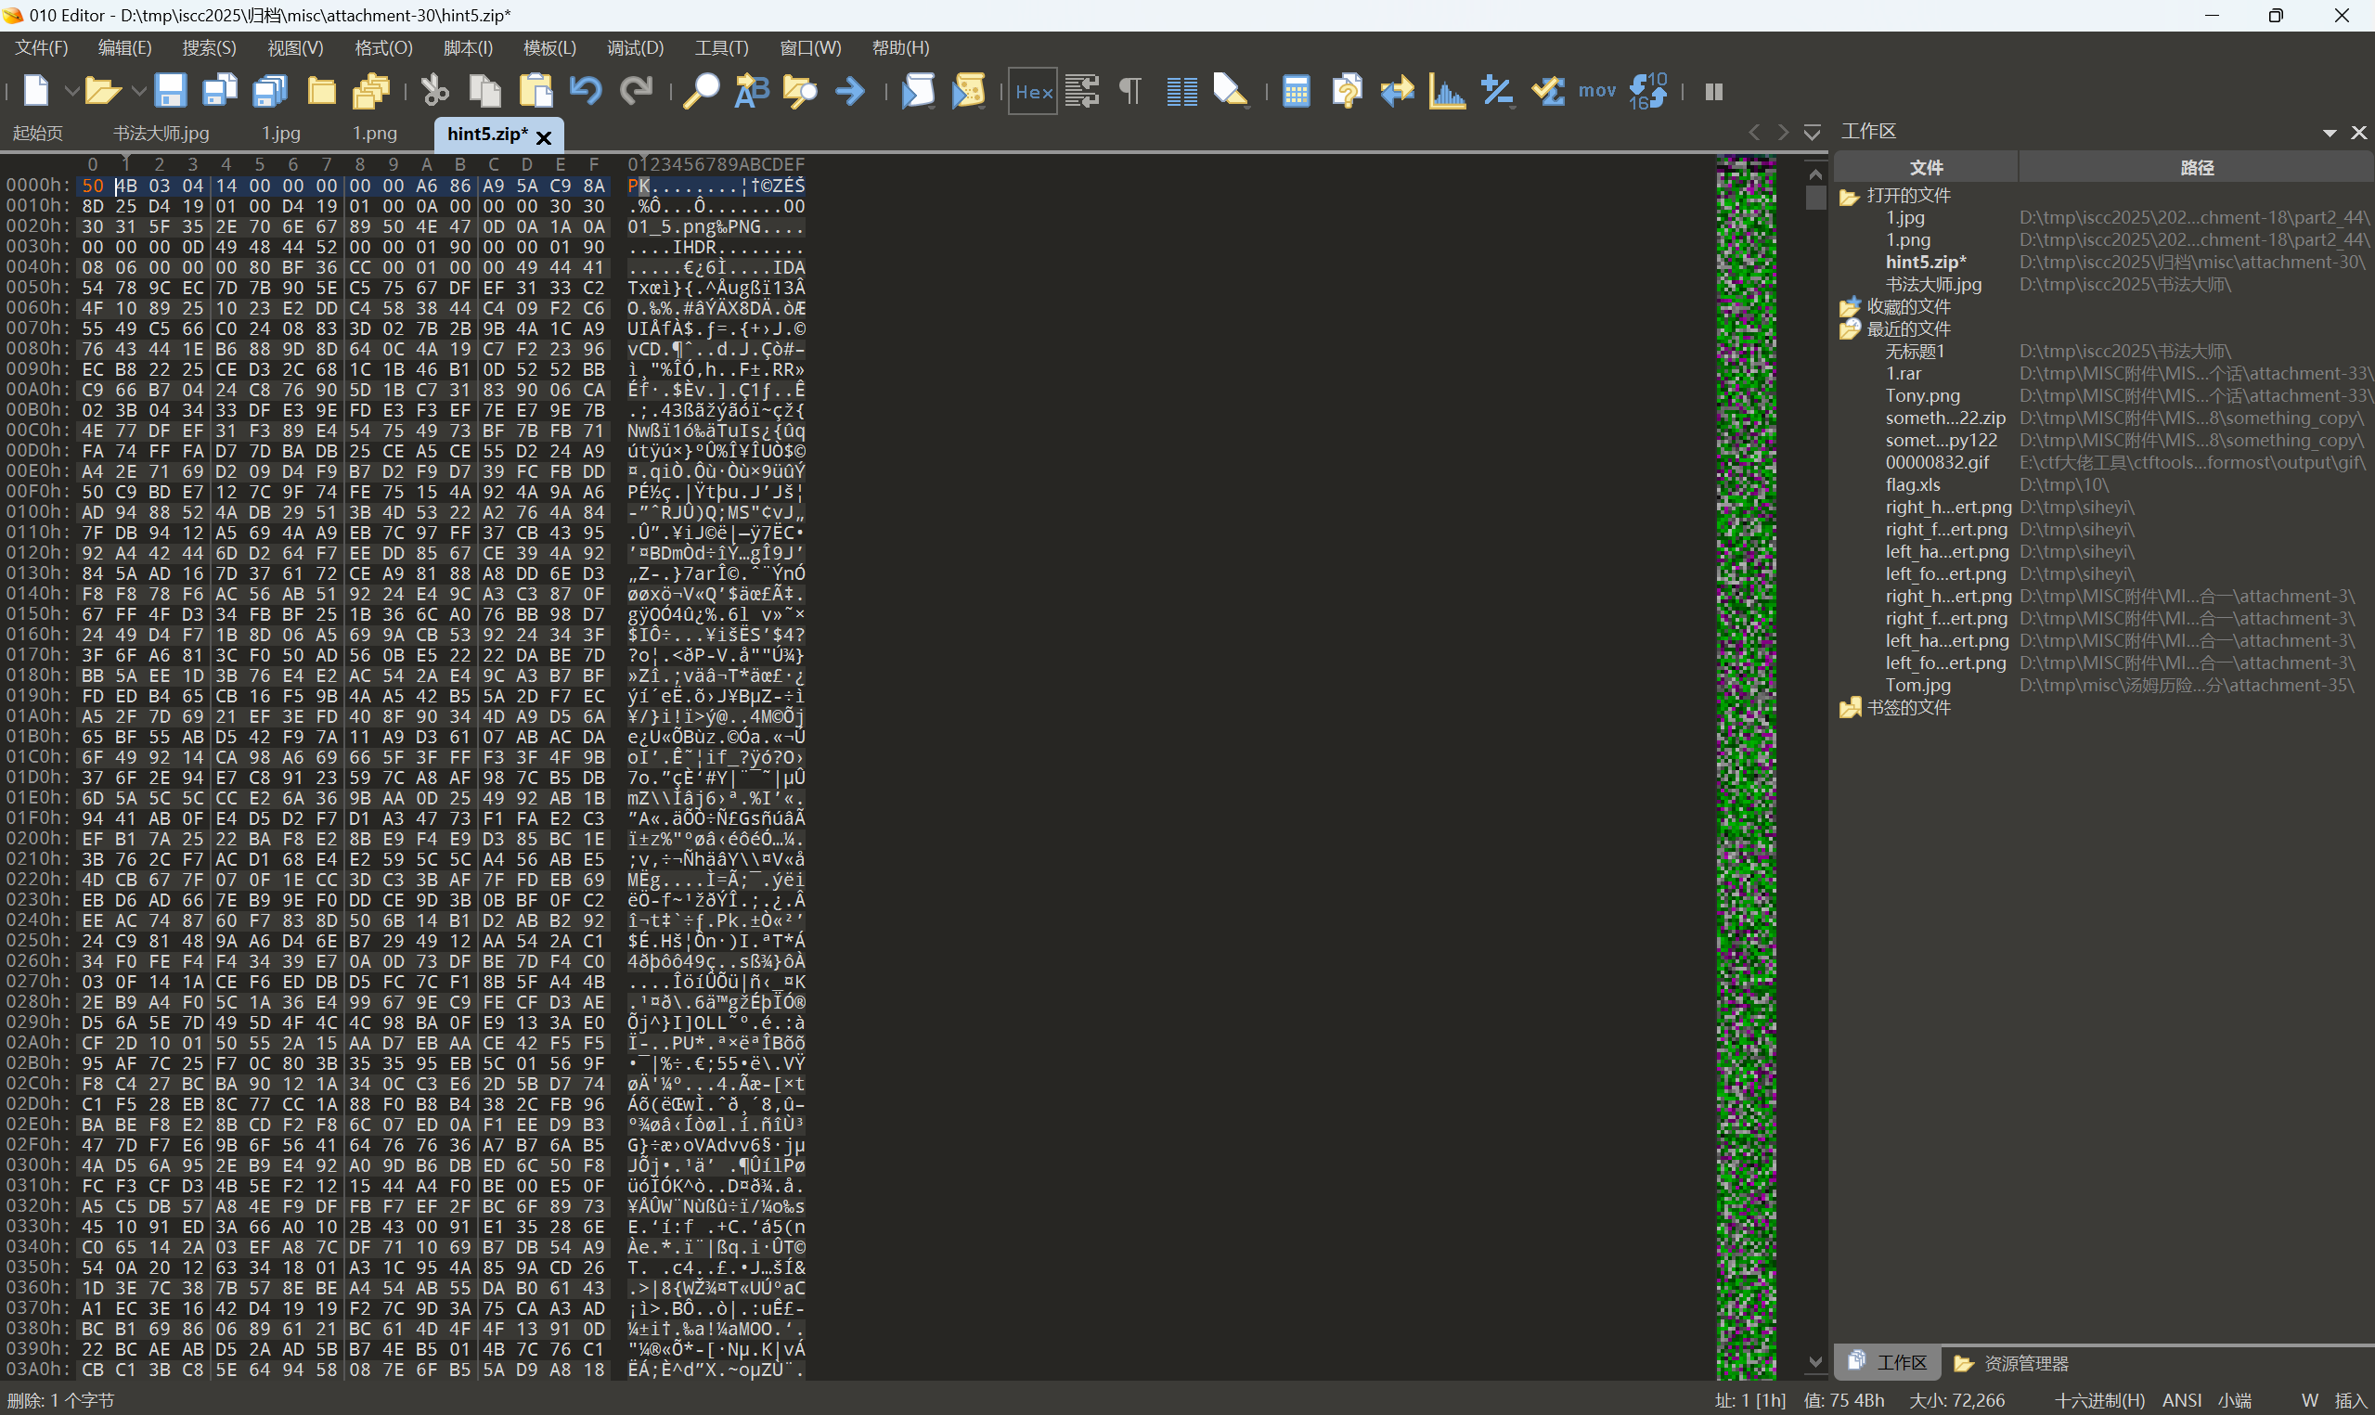The image size is (2375, 1415).
Task: Select hint5.zip* in open files
Action: [x=1925, y=263]
